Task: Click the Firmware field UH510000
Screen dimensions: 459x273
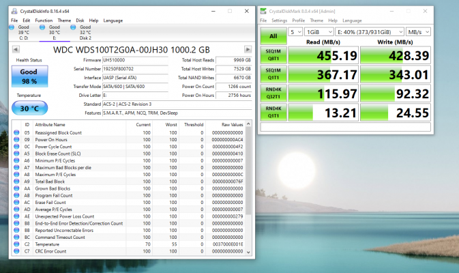Action: point(135,60)
